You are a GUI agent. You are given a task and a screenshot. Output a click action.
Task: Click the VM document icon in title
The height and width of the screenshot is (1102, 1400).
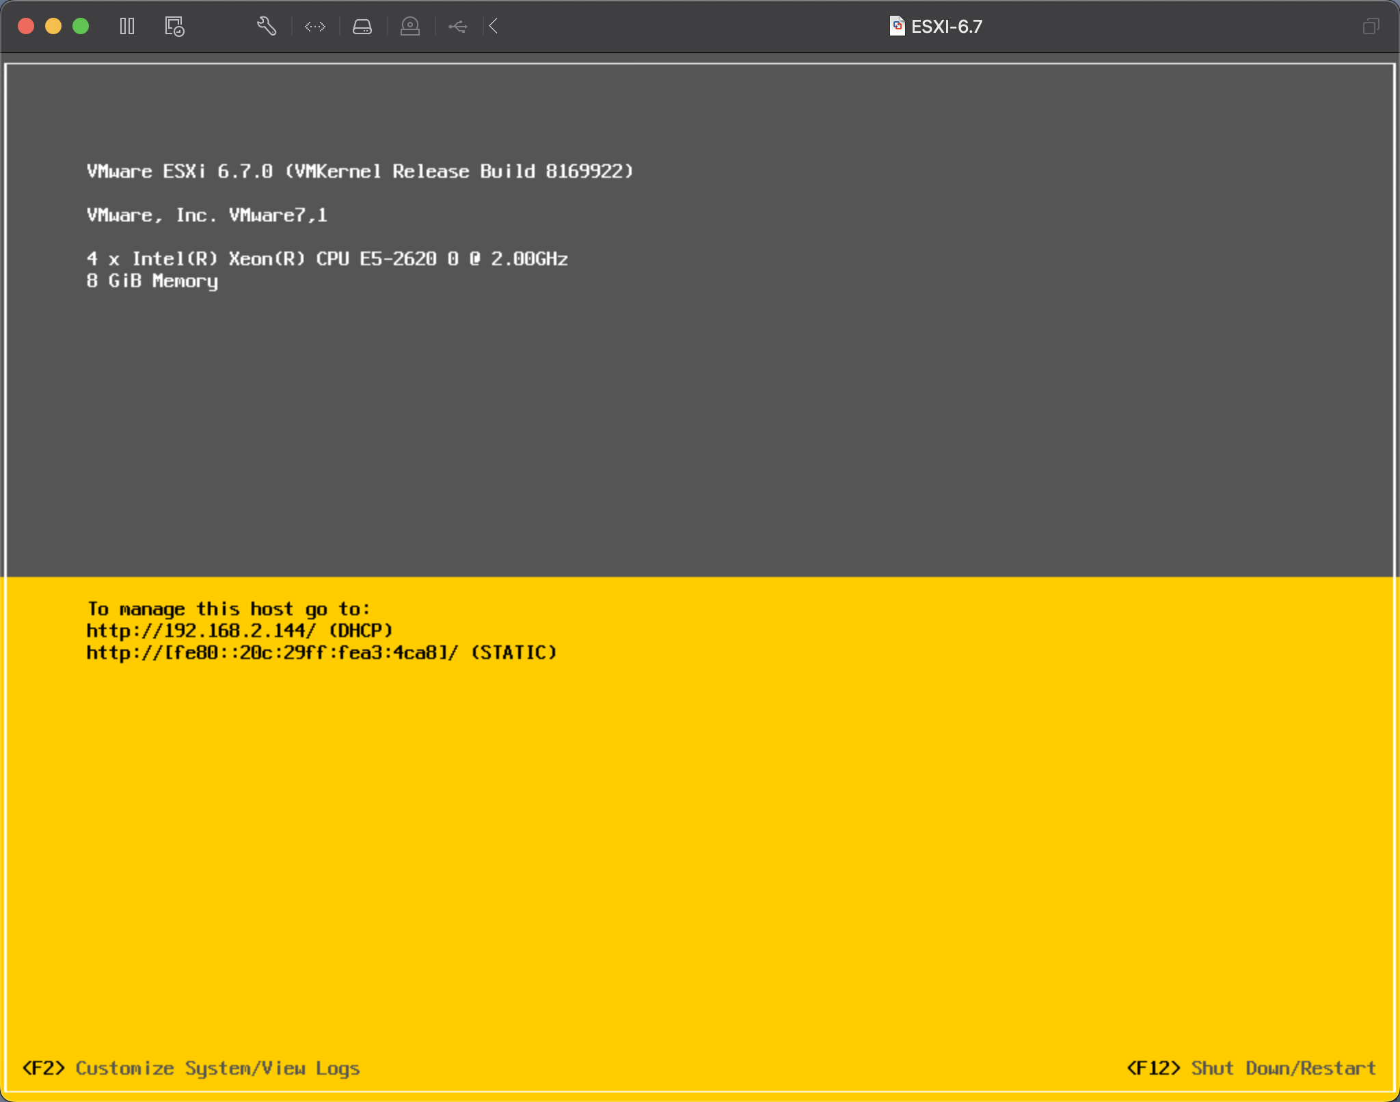click(x=897, y=26)
